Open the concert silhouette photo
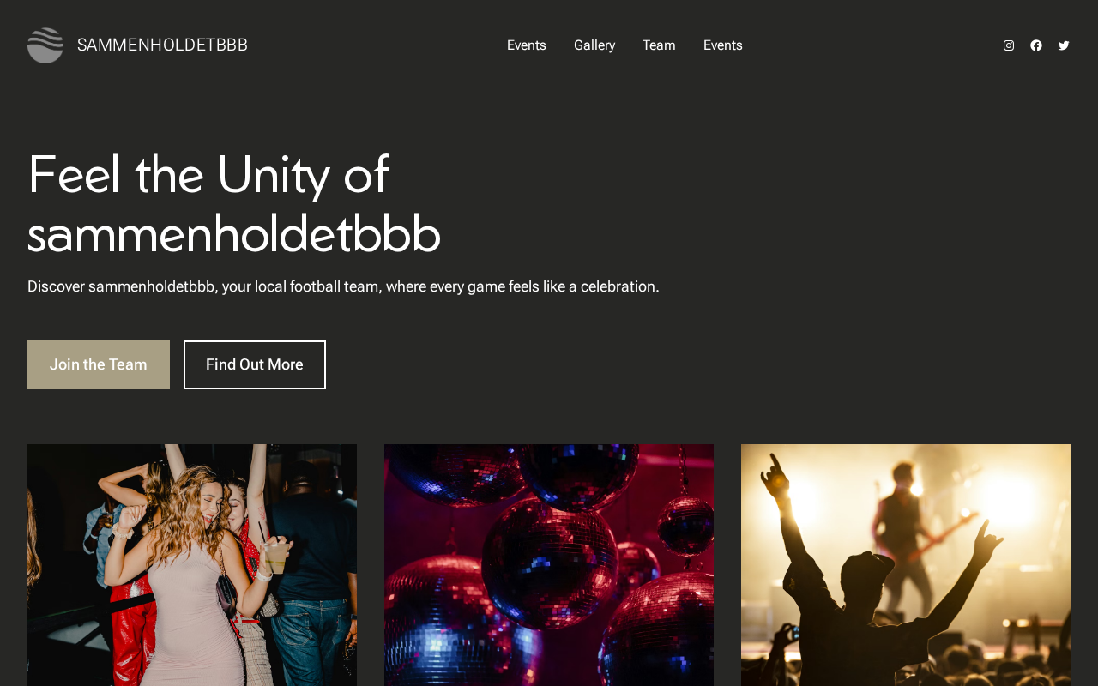This screenshot has width=1098, height=686. pyautogui.click(x=906, y=565)
